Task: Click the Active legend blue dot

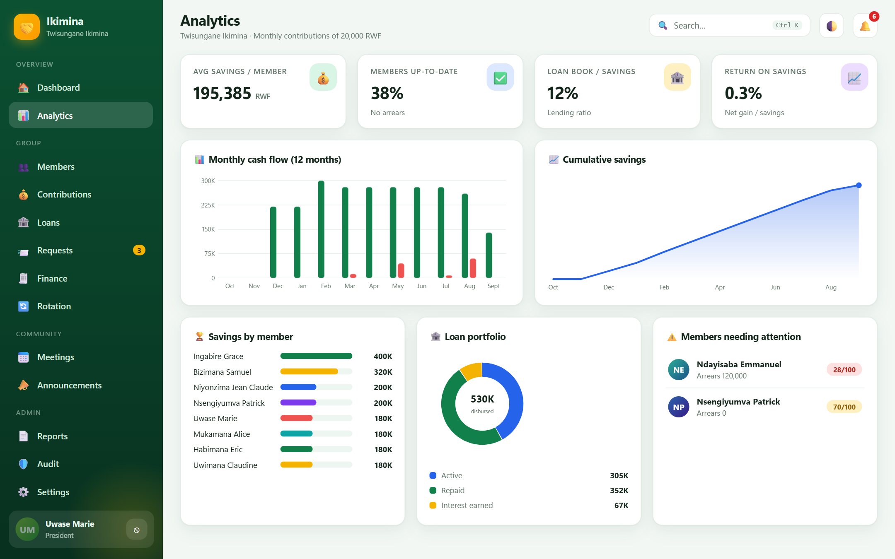Action: [433, 475]
